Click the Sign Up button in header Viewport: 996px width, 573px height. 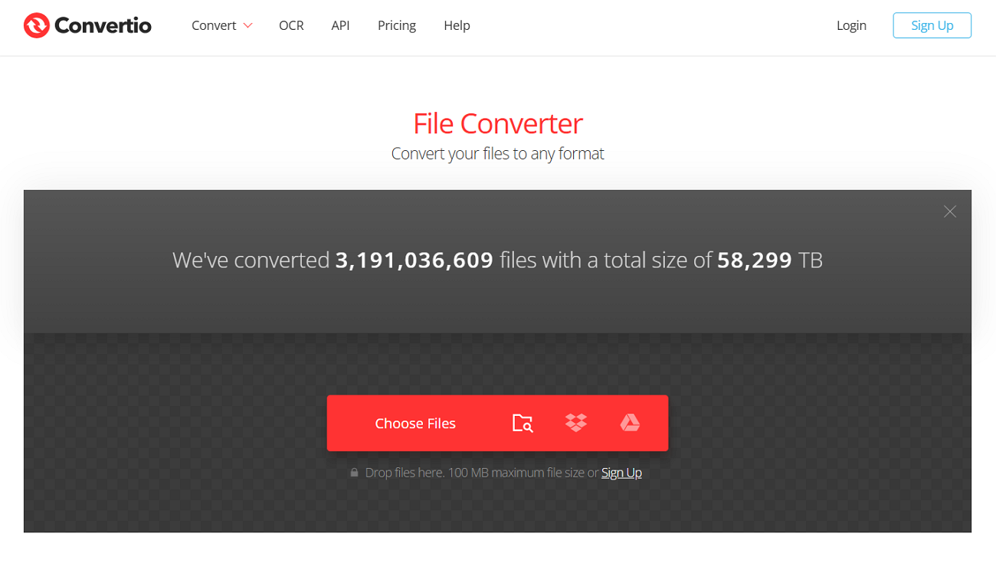coord(932,25)
